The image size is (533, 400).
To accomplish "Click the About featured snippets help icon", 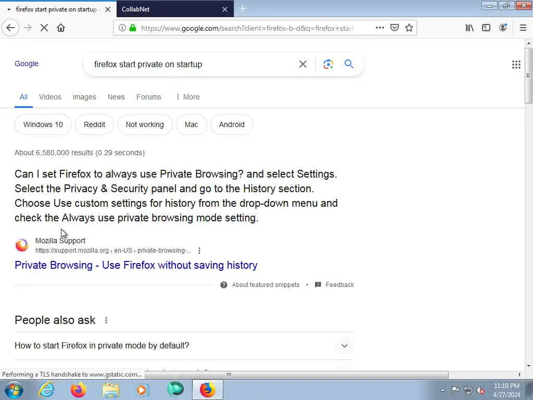I will click(x=224, y=285).
